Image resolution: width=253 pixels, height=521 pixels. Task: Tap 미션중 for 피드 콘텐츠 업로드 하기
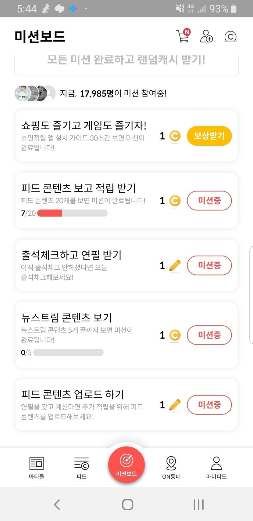tap(209, 405)
